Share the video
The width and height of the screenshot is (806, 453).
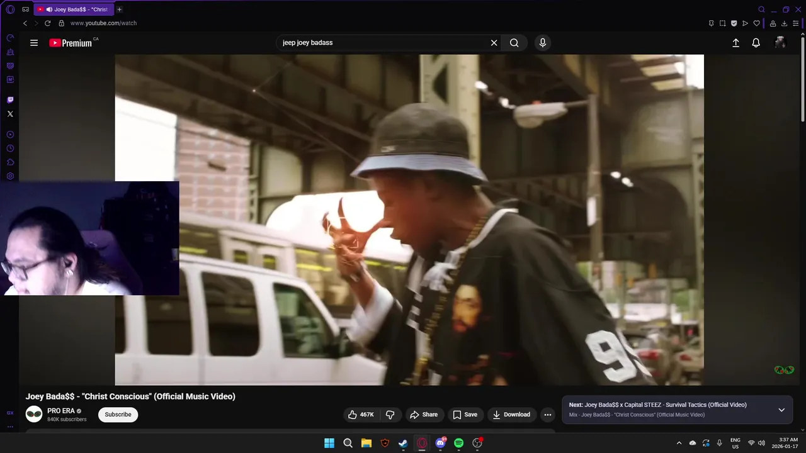point(424,415)
